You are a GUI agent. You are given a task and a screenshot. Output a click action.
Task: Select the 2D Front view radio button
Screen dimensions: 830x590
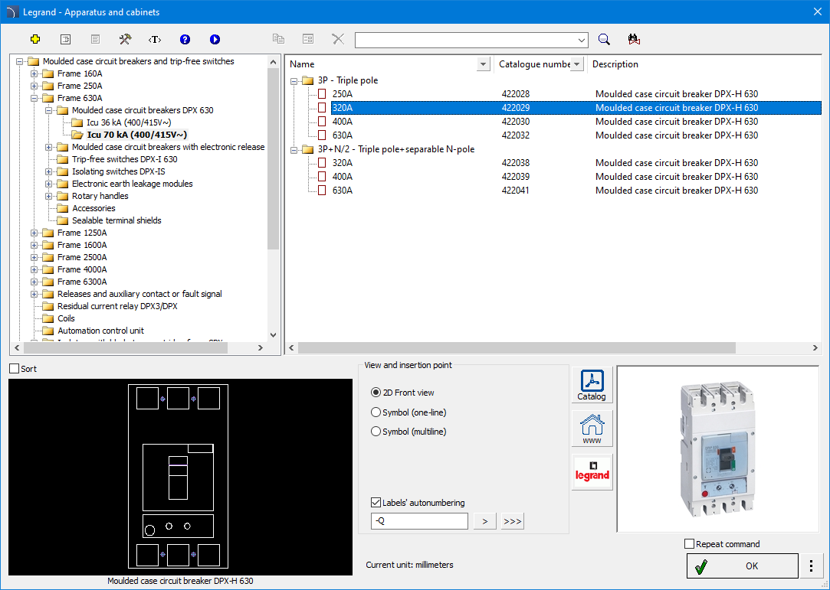pos(376,393)
